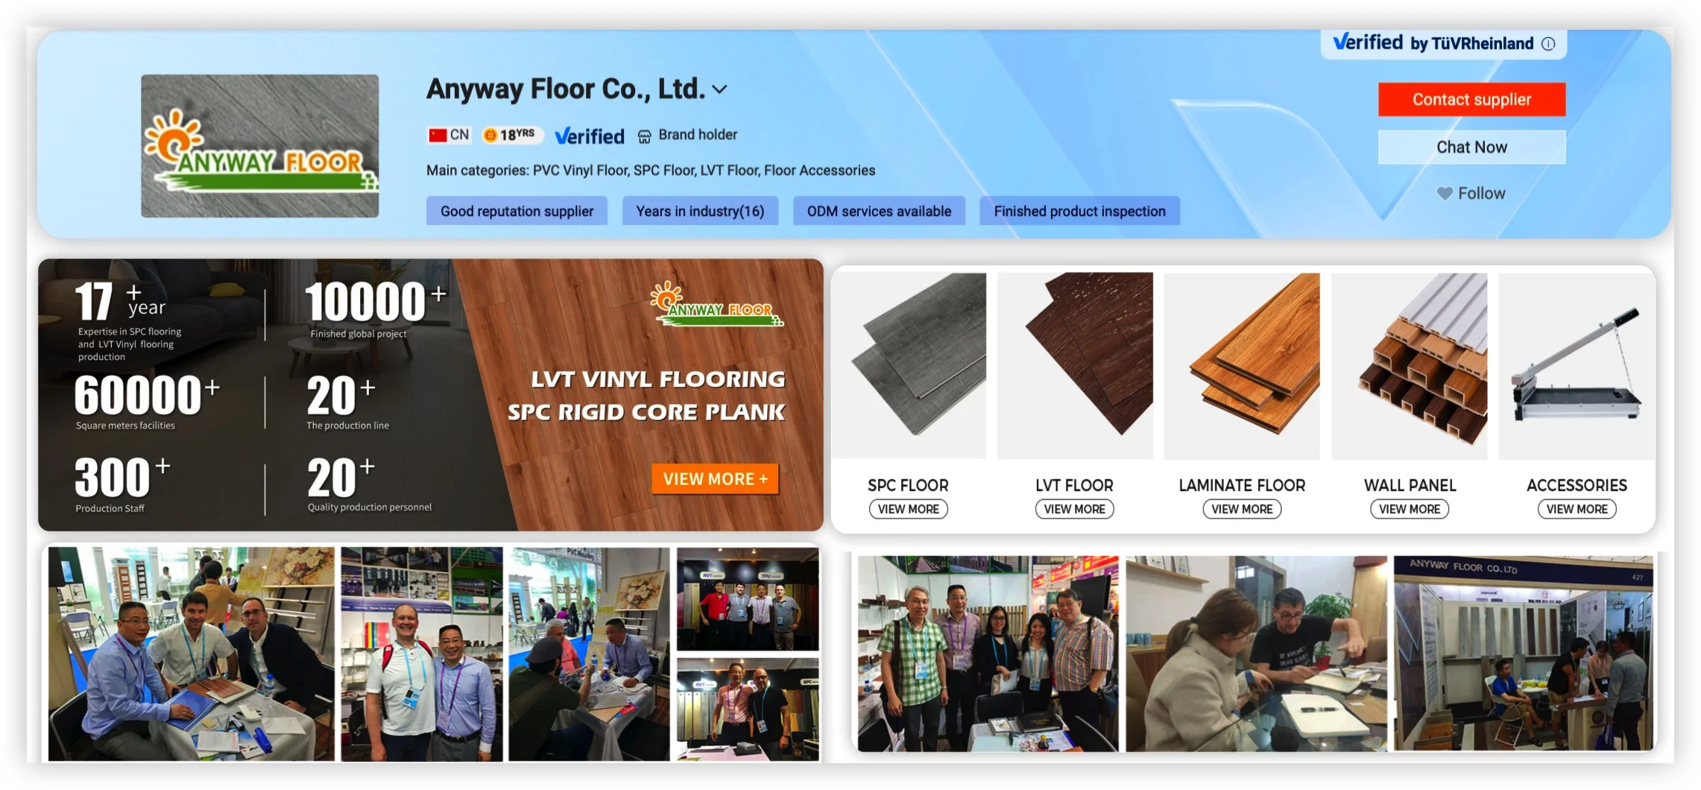Click the China flag CN icon
The height and width of the screenshot is (790, 1701).
[x=438, y=135]
